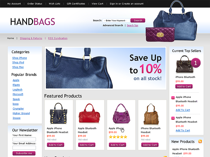Open the red handbag product image
Screen dimensions: 210x157
click(89, 113)
